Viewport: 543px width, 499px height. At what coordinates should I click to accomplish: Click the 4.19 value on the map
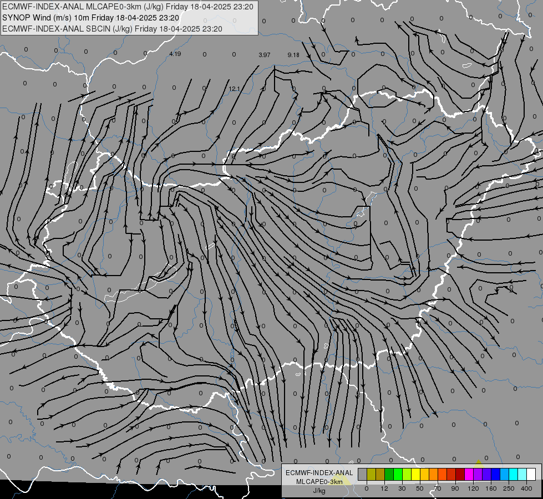point(175,54)
